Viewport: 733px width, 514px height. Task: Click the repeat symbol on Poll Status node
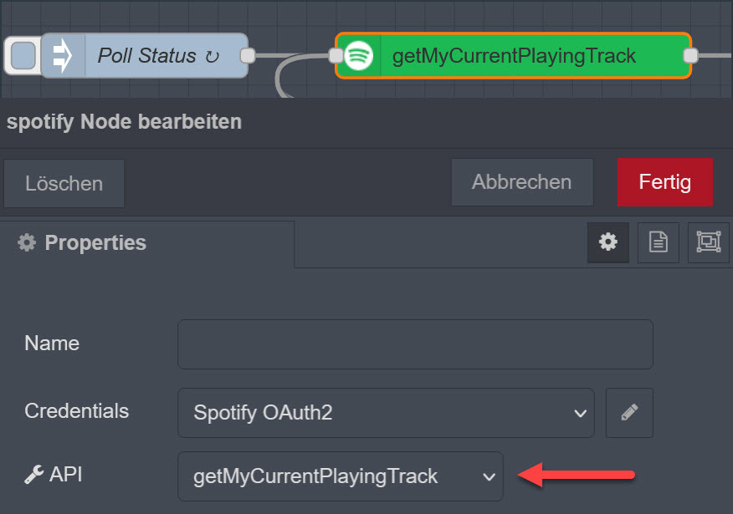coord(213,57)
